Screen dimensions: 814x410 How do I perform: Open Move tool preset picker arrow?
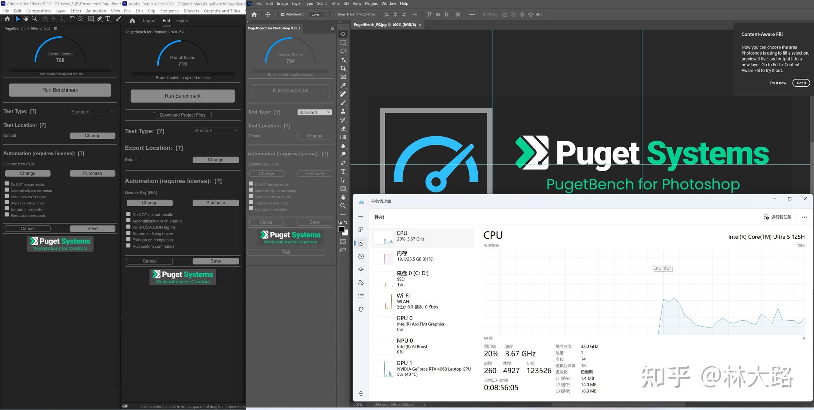(x=274, y=15)
